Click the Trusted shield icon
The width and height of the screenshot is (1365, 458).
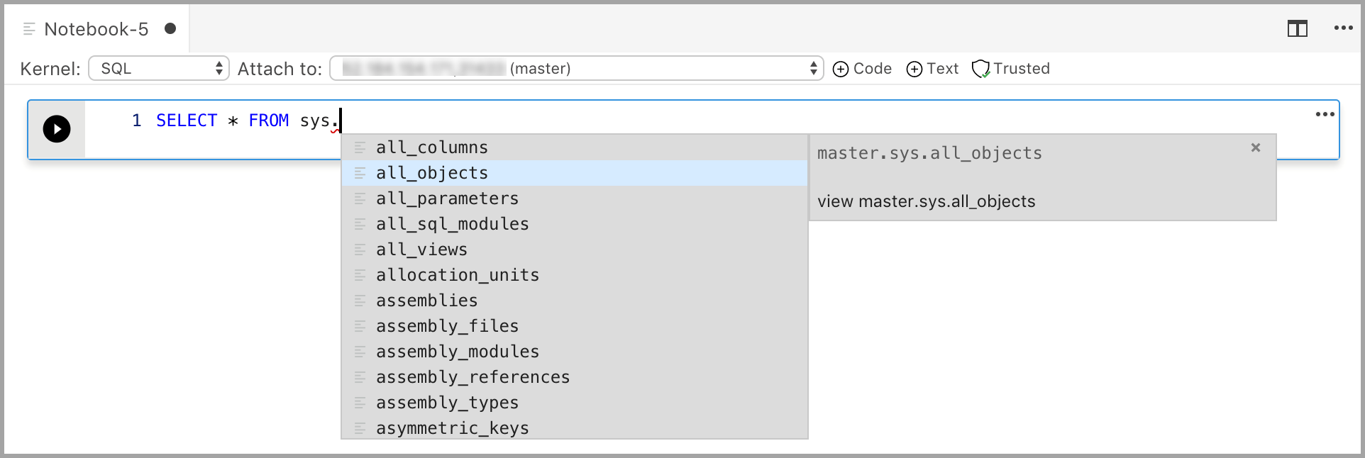tap(980, 69)
